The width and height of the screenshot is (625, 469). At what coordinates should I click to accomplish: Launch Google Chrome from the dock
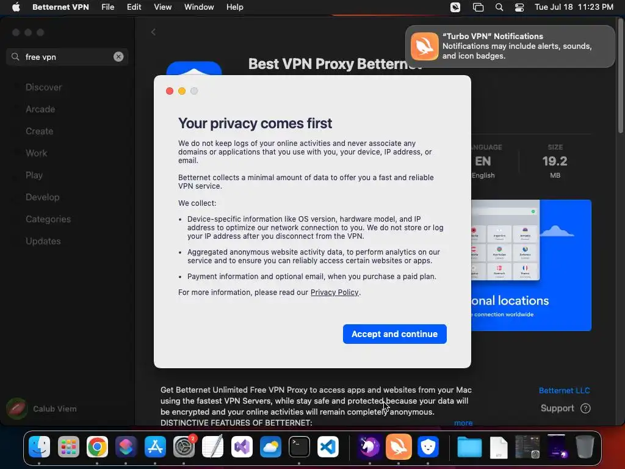pyautogui.click(x=97, y=446)
